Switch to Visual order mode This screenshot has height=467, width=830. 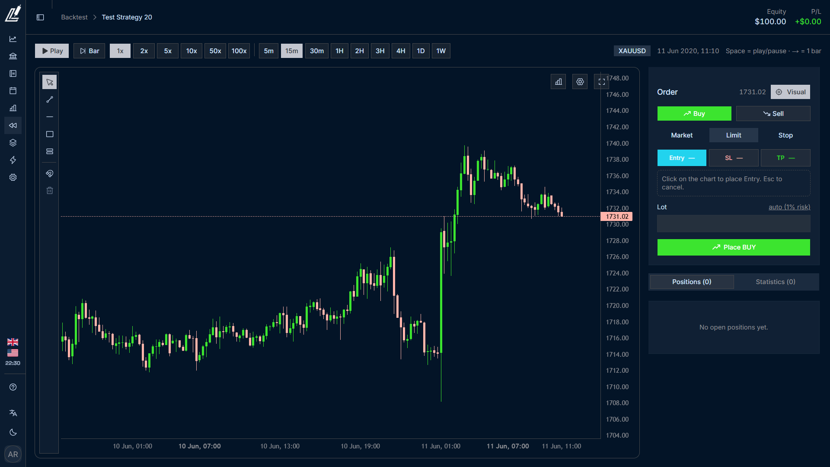point(790,92)
